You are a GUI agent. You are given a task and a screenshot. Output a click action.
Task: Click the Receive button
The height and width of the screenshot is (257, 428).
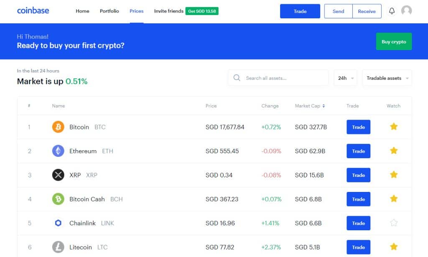367,11
